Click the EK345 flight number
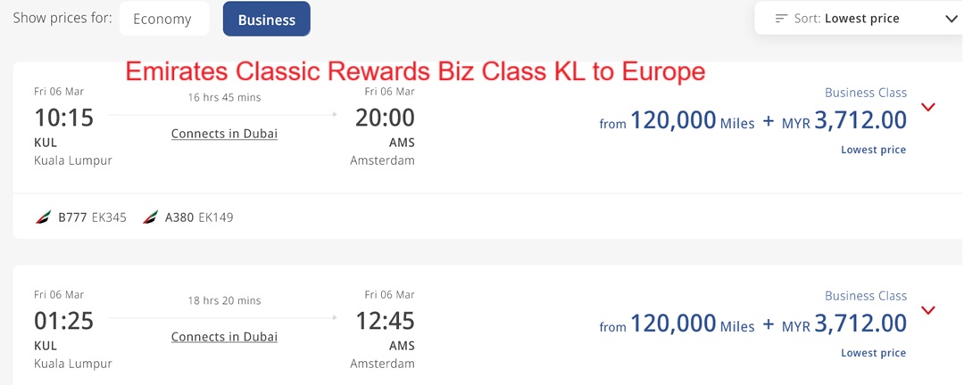This screenshot has width=964, height=385. [x=109, y=217]
